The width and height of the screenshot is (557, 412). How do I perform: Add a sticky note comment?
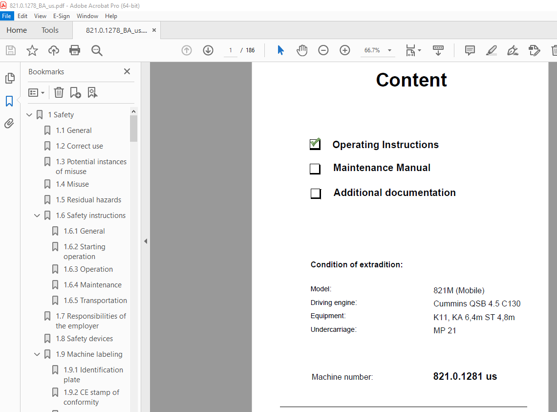click(x=470, y=50)
